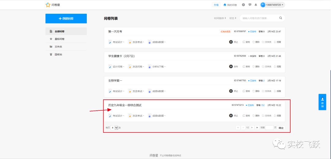Click 停止 for 生物学案一

click(x=234, y=91)
